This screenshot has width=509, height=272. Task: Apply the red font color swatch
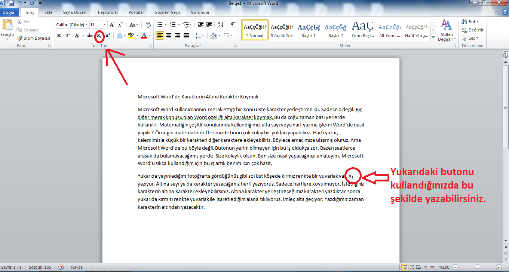click(144, 36)
